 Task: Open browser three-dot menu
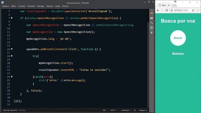pos(198,10)
